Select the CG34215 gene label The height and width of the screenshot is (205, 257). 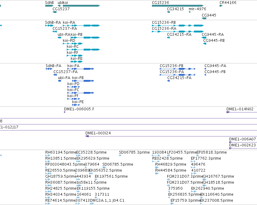[175, 9]
